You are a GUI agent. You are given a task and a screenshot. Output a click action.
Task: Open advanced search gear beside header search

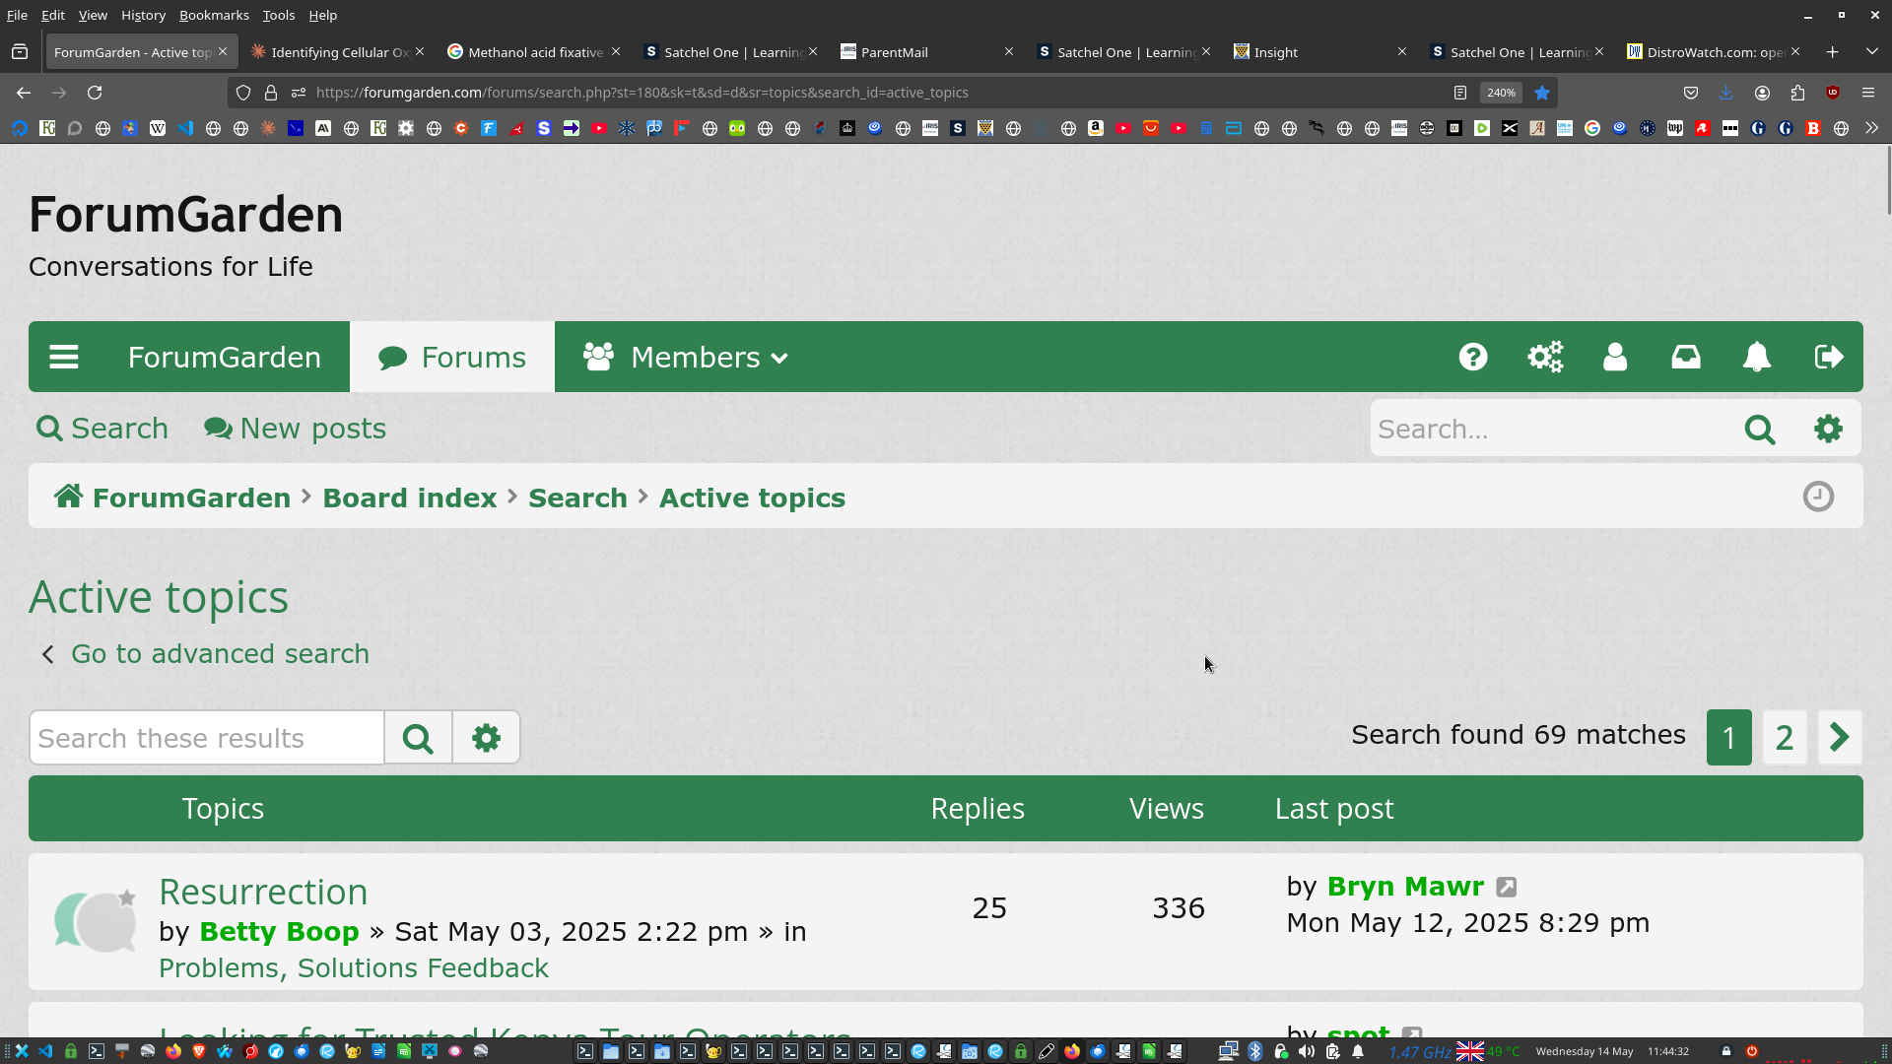click(x=1829, y=429)
